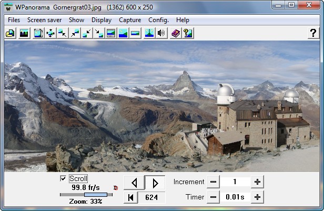
Task: Click the return-to-start button
Action: coord(130,197)
